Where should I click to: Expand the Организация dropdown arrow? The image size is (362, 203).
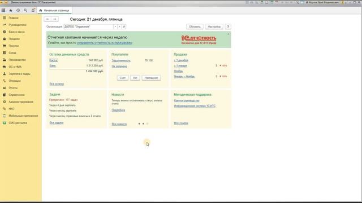coord(115,27)
